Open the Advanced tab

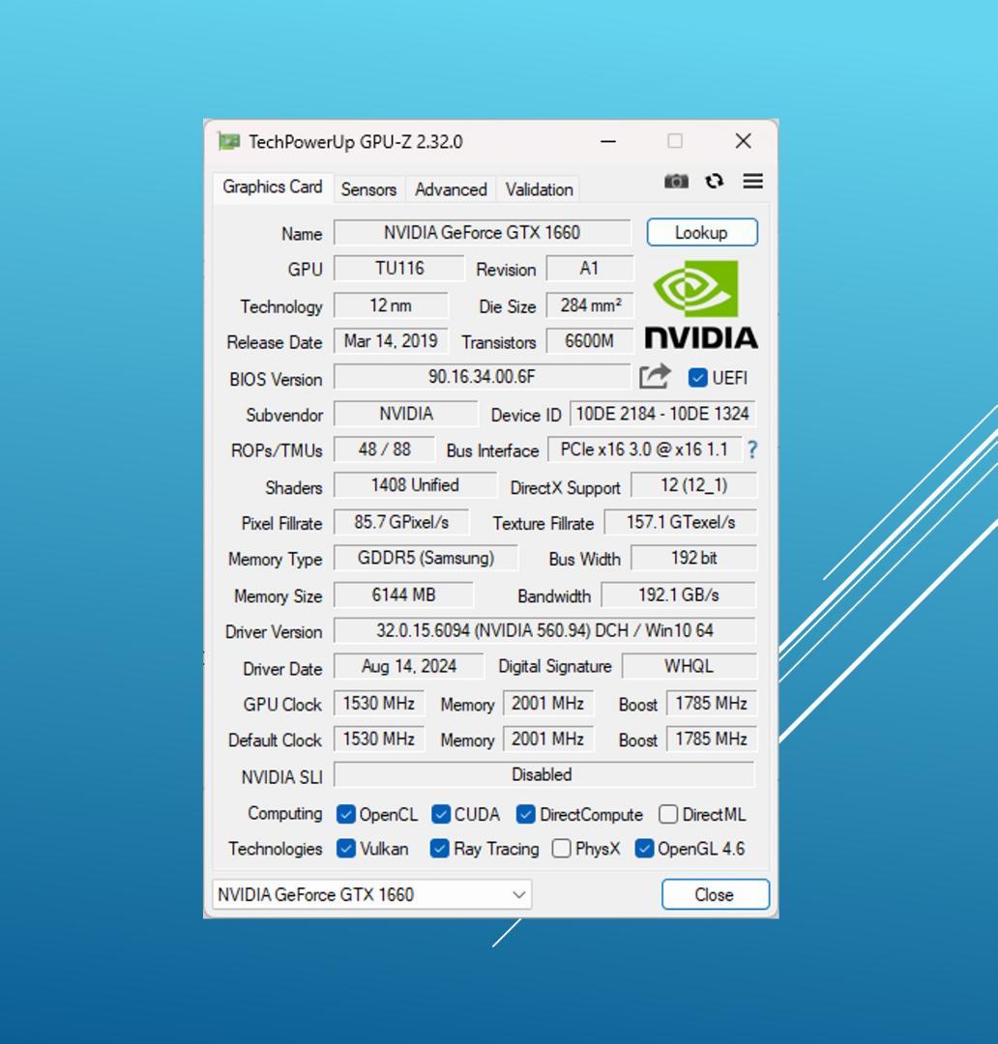click(451, 189)
